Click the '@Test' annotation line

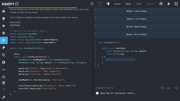[17, 54]
